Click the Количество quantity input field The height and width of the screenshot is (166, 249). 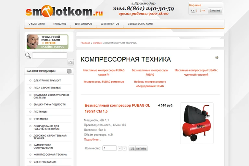pos(110,148)
